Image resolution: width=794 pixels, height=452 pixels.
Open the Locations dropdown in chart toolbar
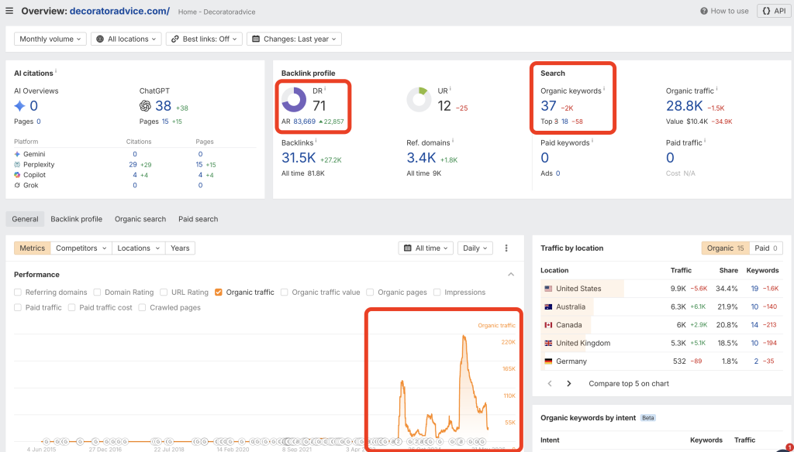pos(138,248)
